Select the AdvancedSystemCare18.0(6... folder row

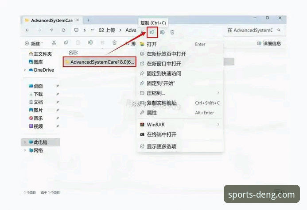(100, 62)
